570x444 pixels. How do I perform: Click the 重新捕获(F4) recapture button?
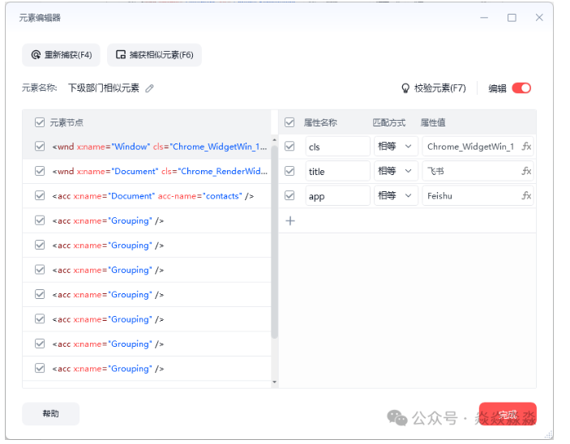tap(61, 55)
